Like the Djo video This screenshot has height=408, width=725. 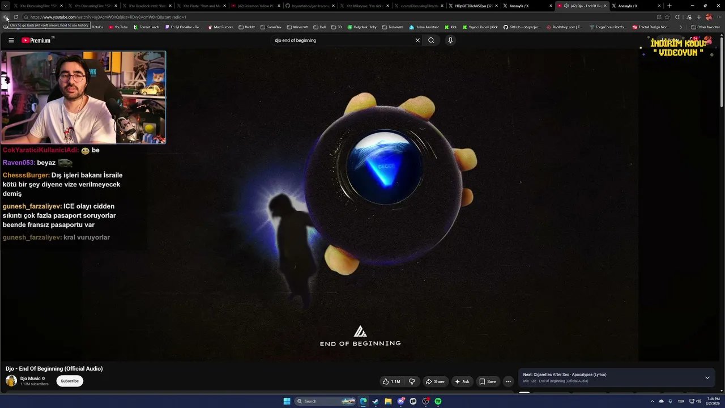[391, 381]
